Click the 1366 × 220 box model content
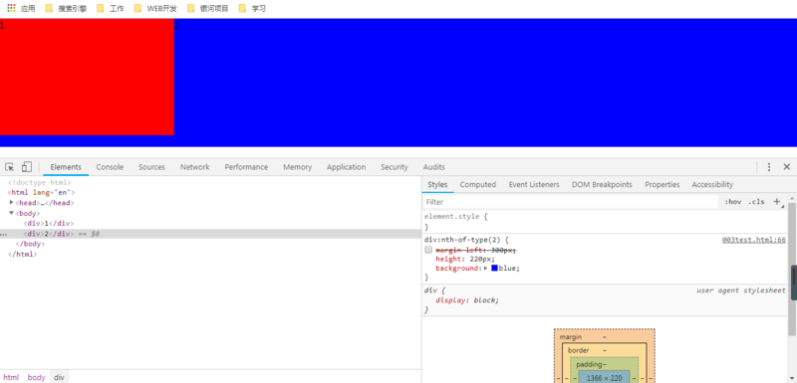This screenshot has width=797, height=383. [x=604, y=378]
